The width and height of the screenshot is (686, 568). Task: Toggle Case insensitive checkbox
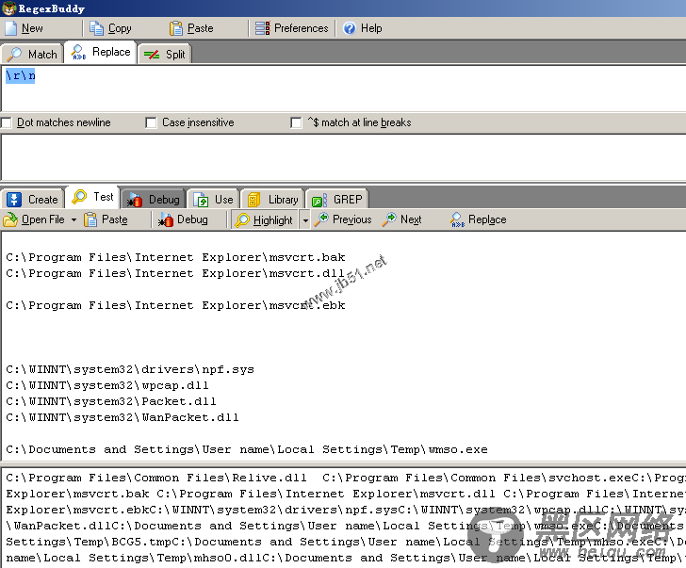[x=151, y=122]
